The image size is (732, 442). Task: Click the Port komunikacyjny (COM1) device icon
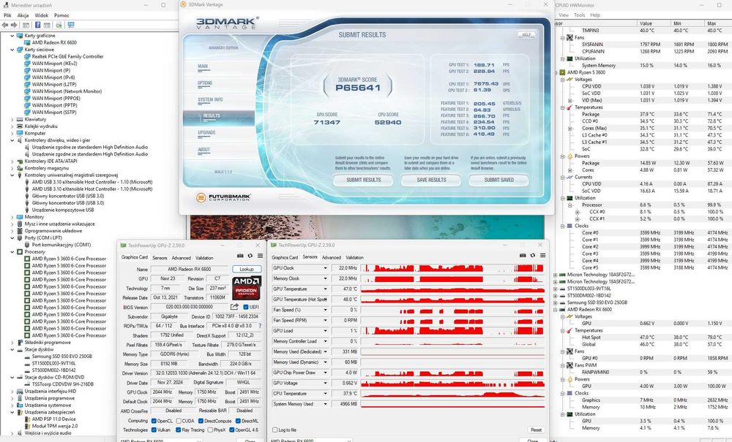tap(28, 245)
